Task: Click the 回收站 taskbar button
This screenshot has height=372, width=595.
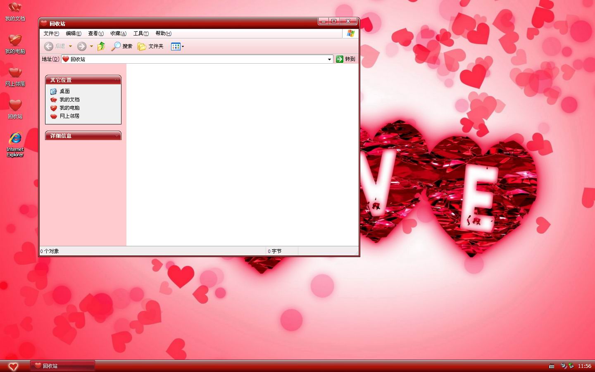Action: (x=62, y=366)
